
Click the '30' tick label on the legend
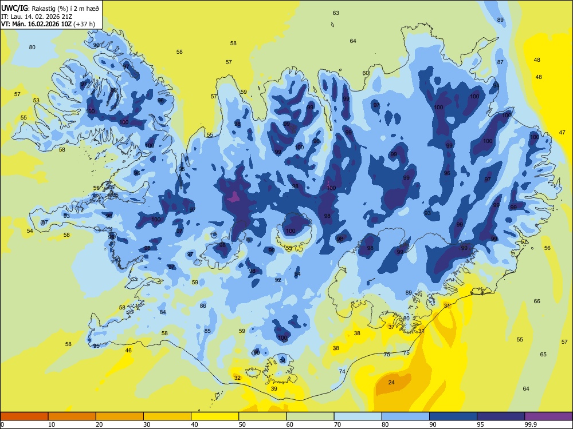(x=147, y=424)
